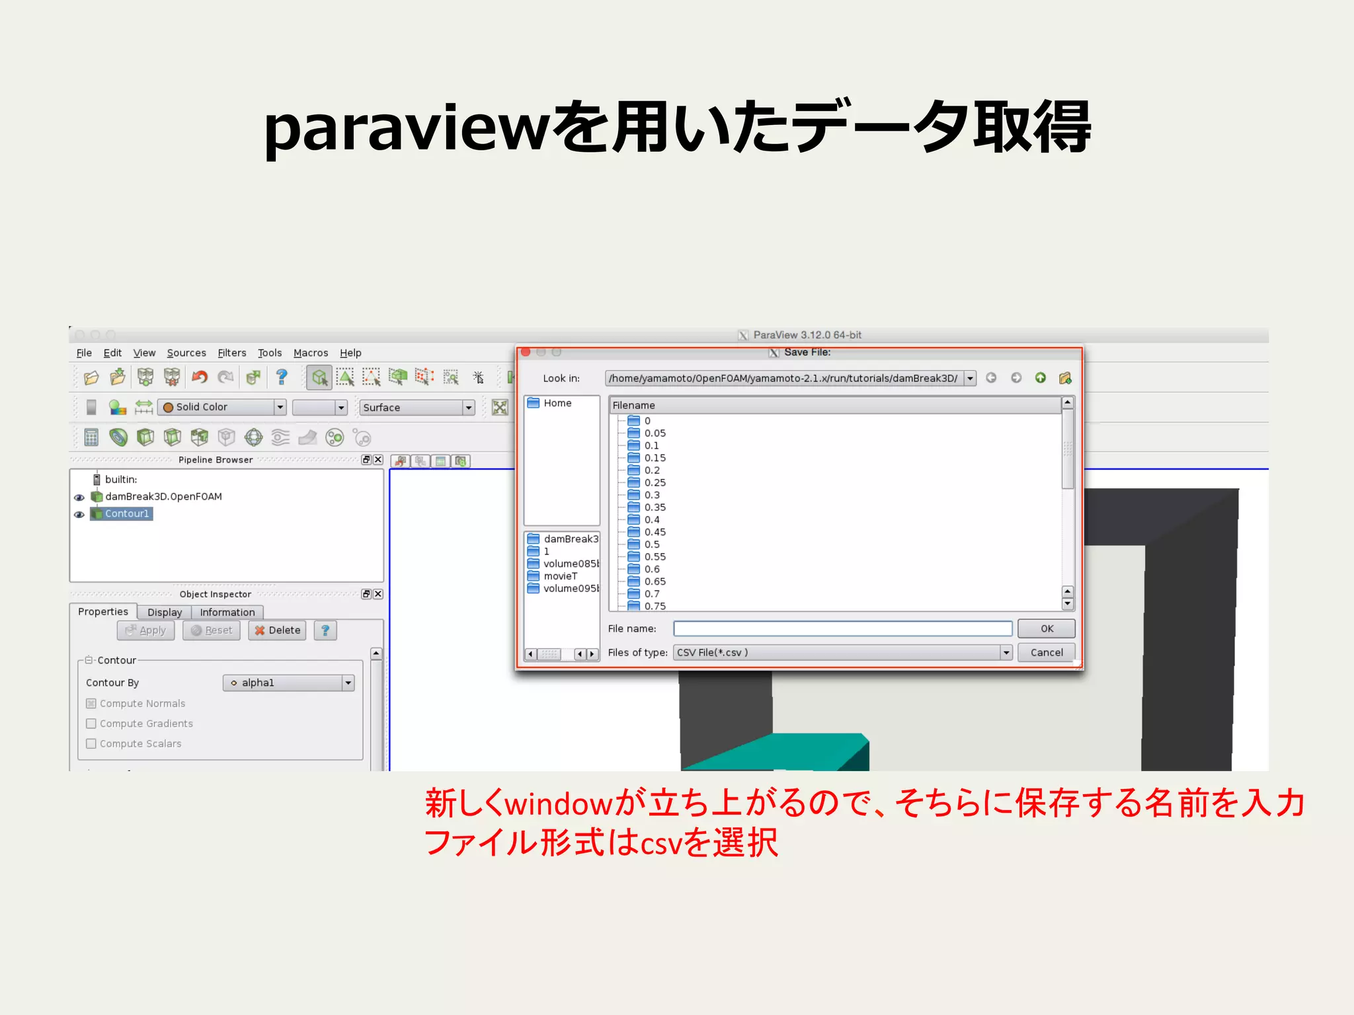Switch to the Information tab
1354x1015 pixels.
(x=227, y=613)
